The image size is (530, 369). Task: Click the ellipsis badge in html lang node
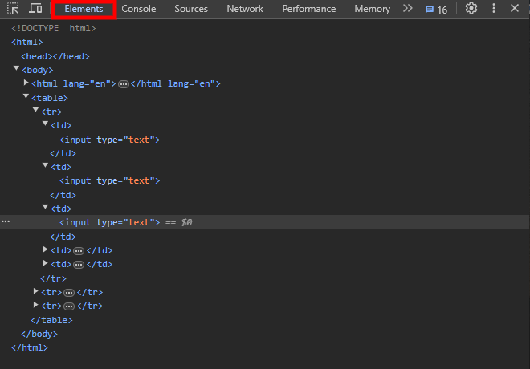(124, 84)
